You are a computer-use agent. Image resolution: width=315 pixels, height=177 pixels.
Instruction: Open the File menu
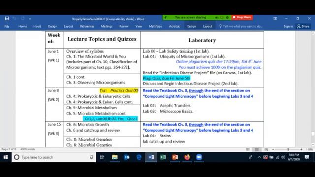click(7, 26)
